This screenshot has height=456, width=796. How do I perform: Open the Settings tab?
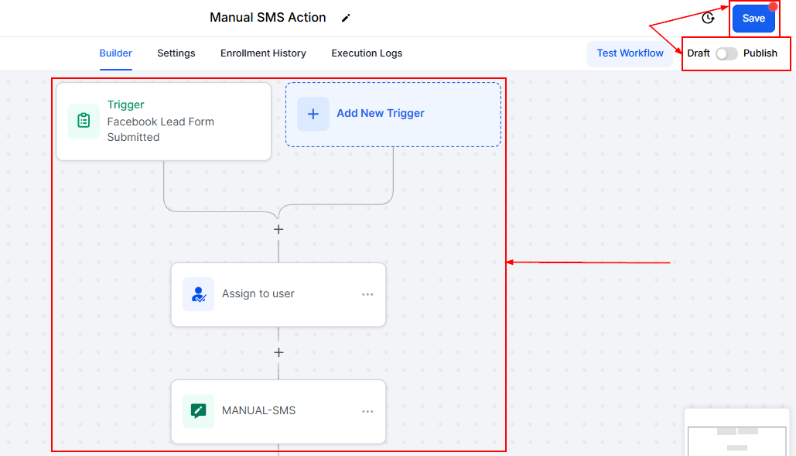[176, 53]
